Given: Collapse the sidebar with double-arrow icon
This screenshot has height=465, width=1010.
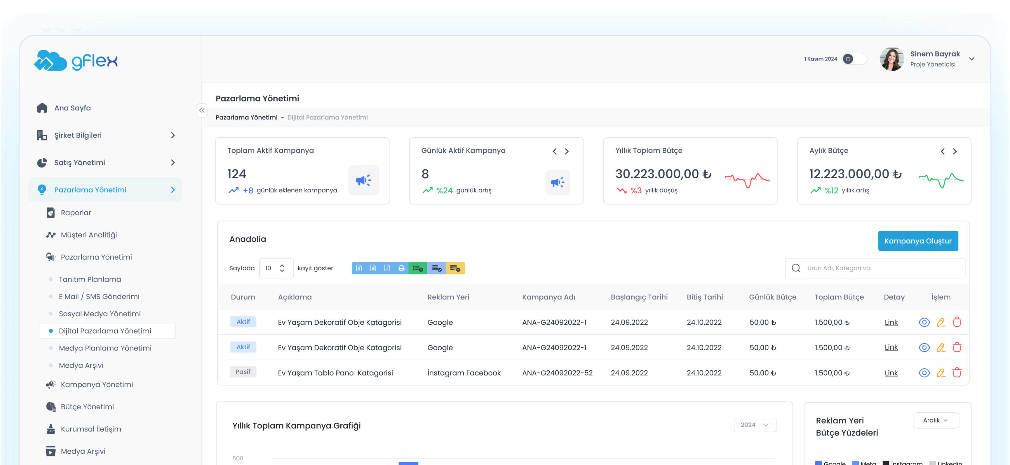Looking at the screenshot, I should click(x=201, y=110).
